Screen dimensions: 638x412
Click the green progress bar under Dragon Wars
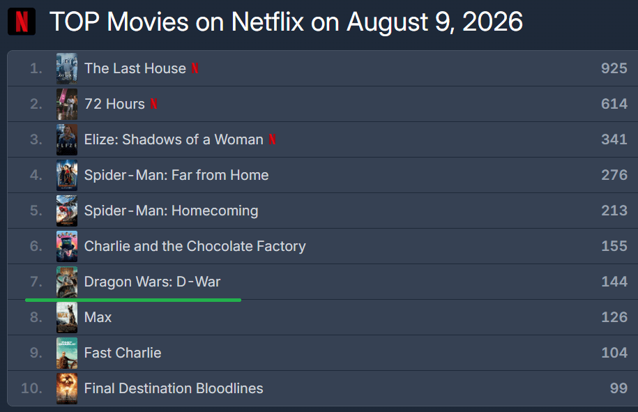[x=133, y=300]
